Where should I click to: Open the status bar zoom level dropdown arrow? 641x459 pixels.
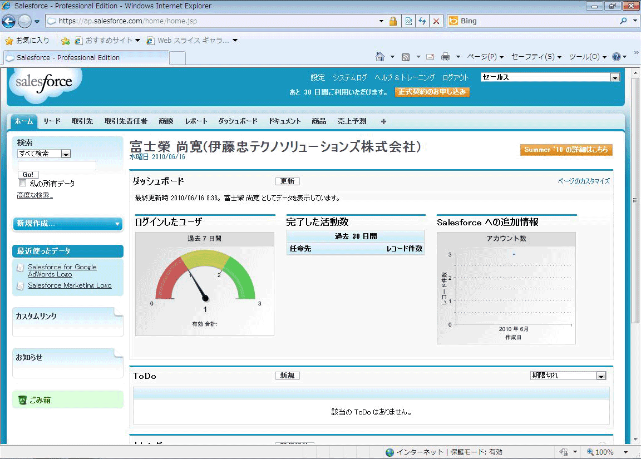click(625, 452)
